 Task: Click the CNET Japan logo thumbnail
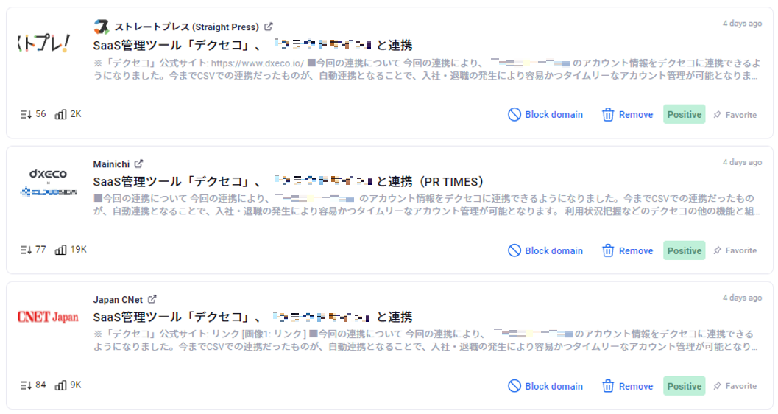(x=47, y=317)
